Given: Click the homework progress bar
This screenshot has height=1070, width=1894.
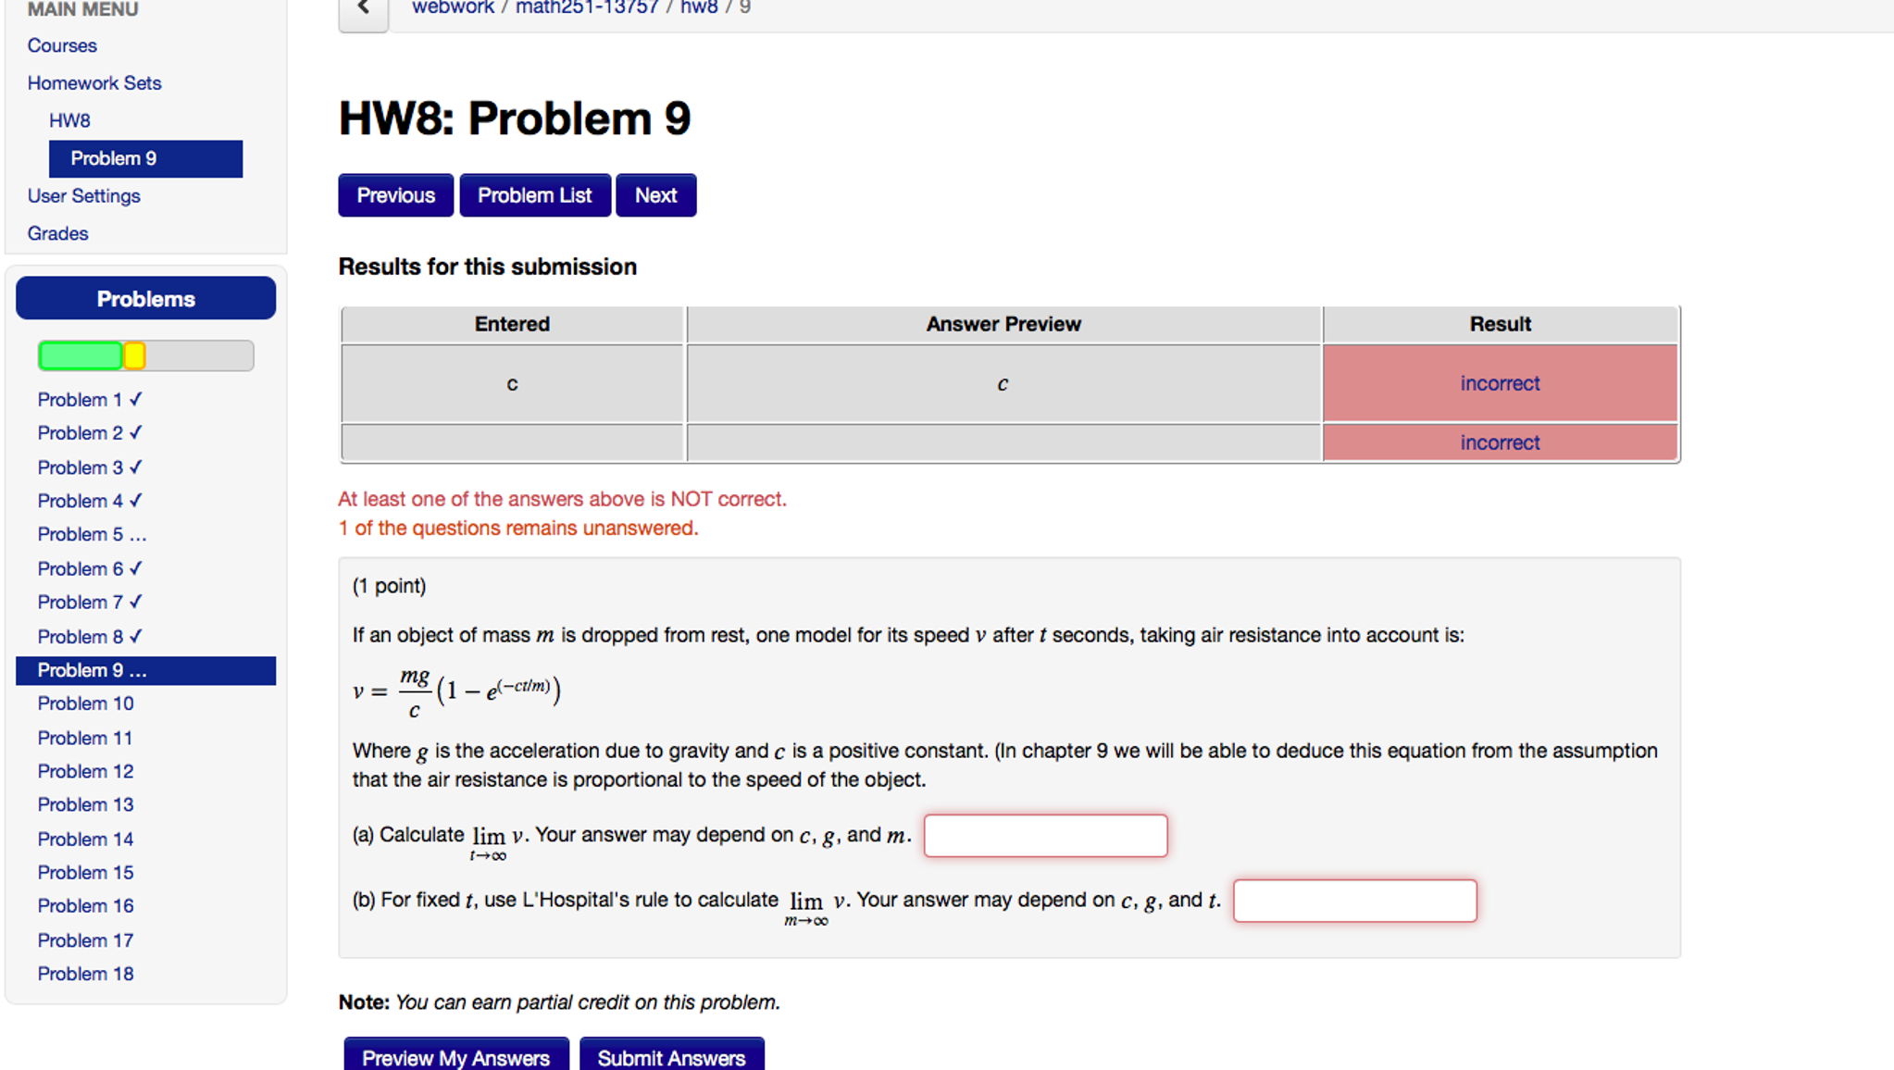Looking at the screenshot, I should click(145, 355).
